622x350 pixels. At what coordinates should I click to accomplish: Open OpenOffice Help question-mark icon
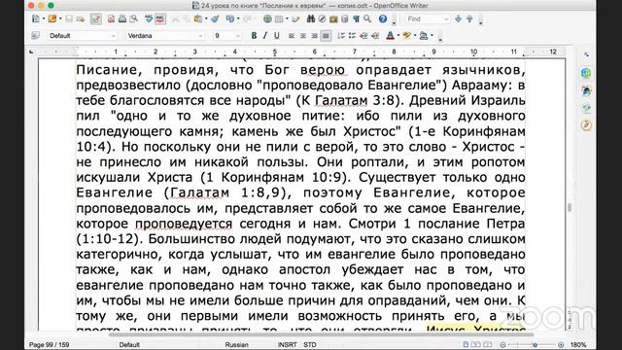383,18
